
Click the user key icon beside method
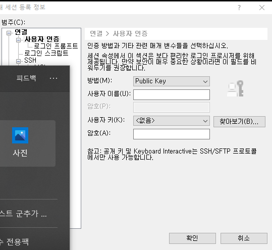coord(235,88)
